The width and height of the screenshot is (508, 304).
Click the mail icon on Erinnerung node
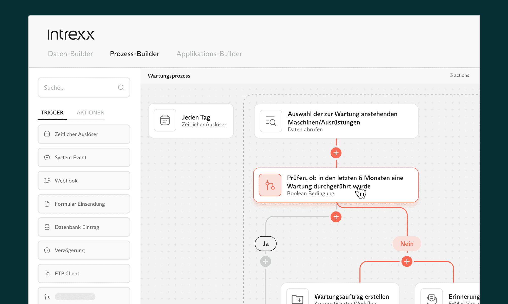(431, 298)
